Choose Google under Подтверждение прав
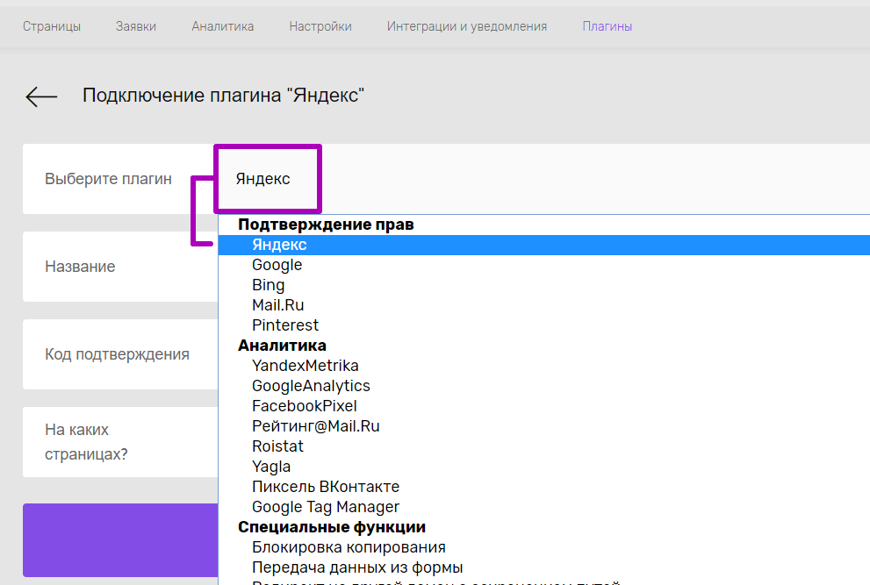Screen dimensions: 870x585 [x=543, y=265]
